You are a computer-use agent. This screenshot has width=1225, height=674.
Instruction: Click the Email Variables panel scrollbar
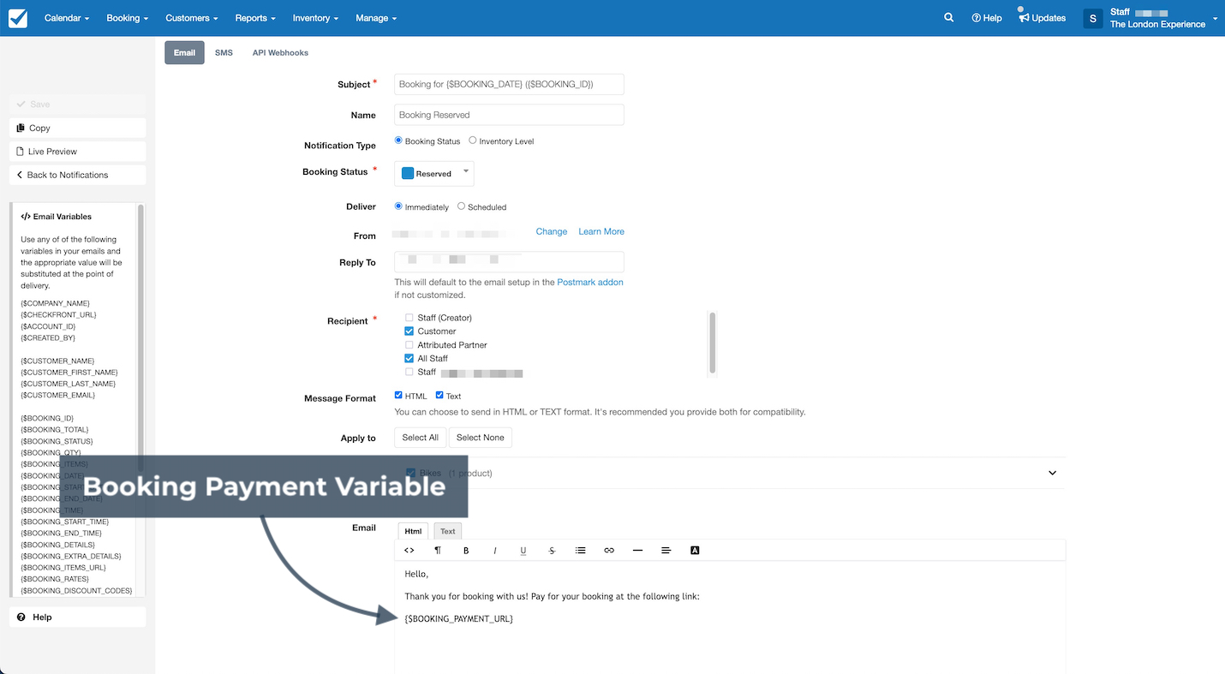[x=140, y=338]
